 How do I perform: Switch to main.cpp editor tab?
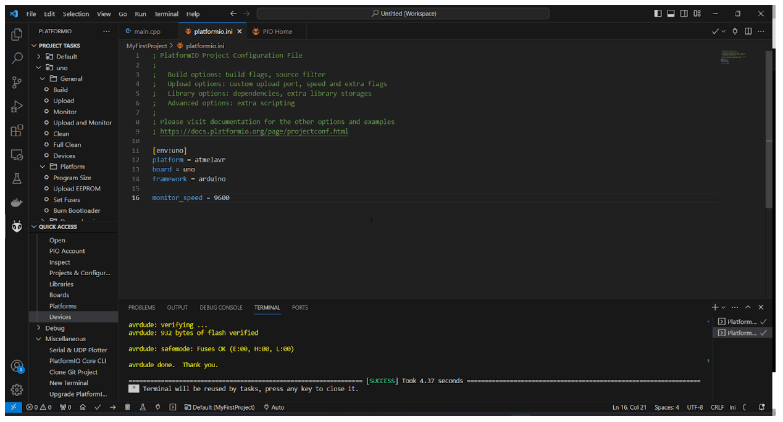[x=148, y=31]
